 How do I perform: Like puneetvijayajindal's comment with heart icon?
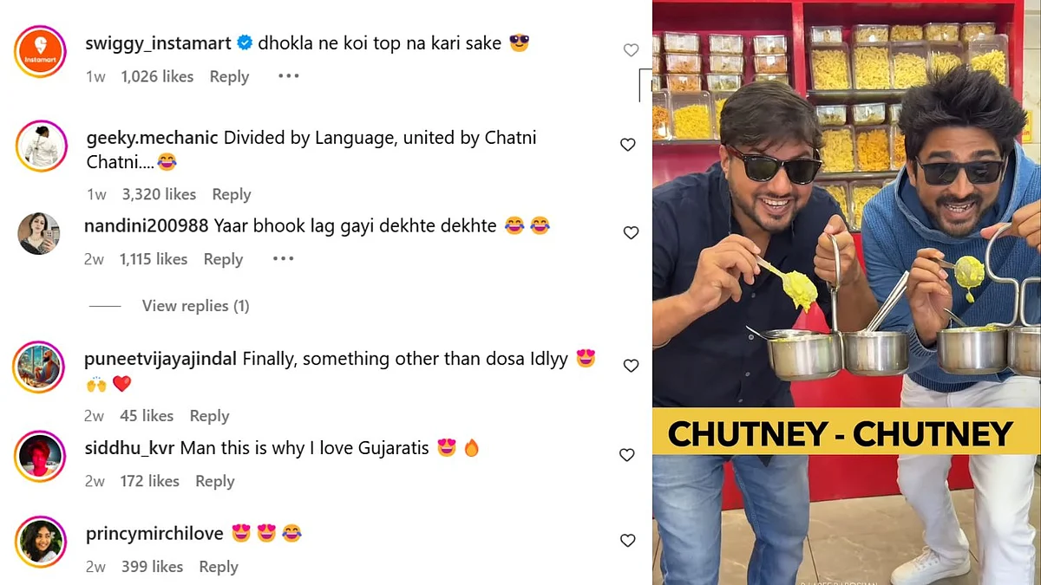point(631,366)
